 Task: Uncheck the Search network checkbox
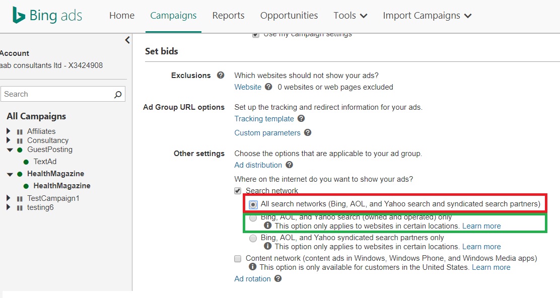238,191
